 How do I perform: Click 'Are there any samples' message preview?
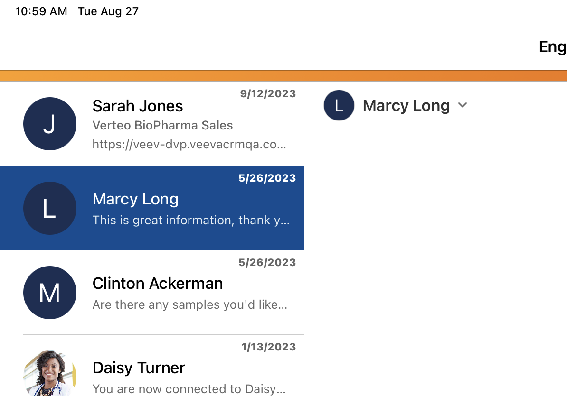coord(189,304)
